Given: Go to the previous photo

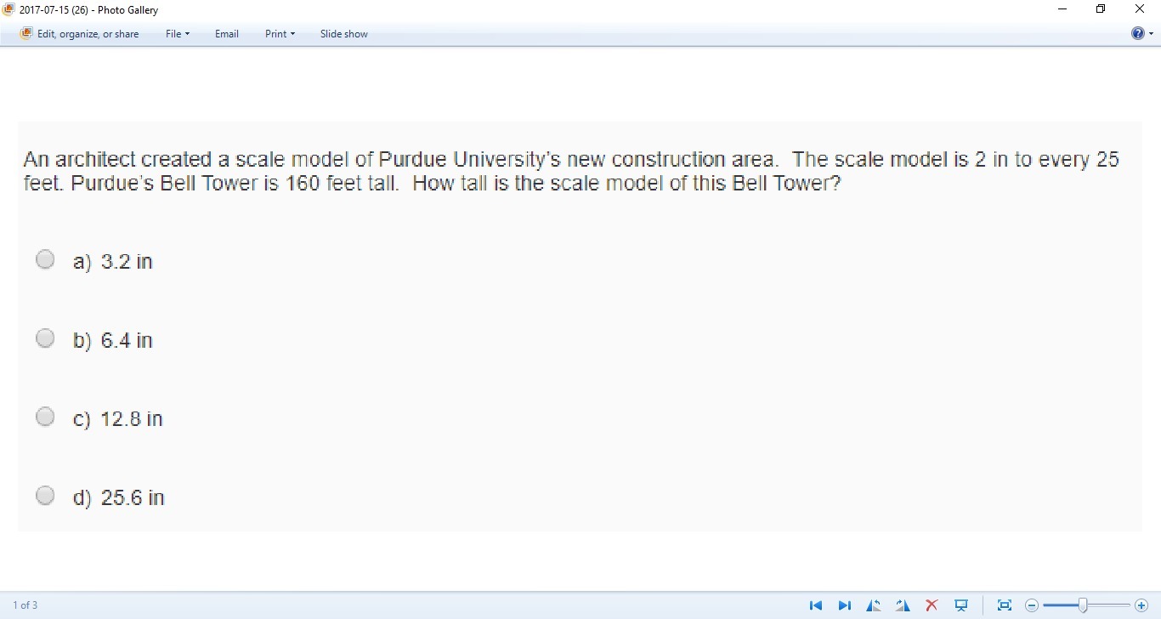Looking at the screenshot, I should click(816, 605).
